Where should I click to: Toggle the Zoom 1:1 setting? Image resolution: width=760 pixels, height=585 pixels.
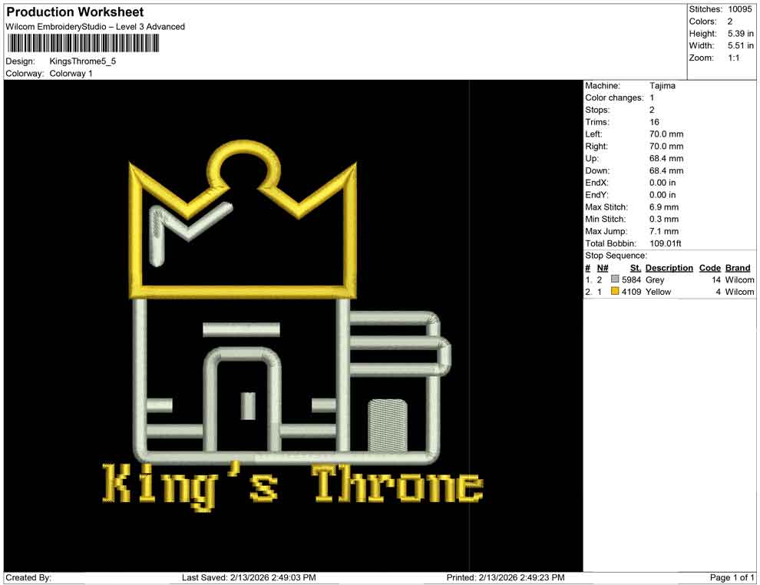click(x=725, y=57)
